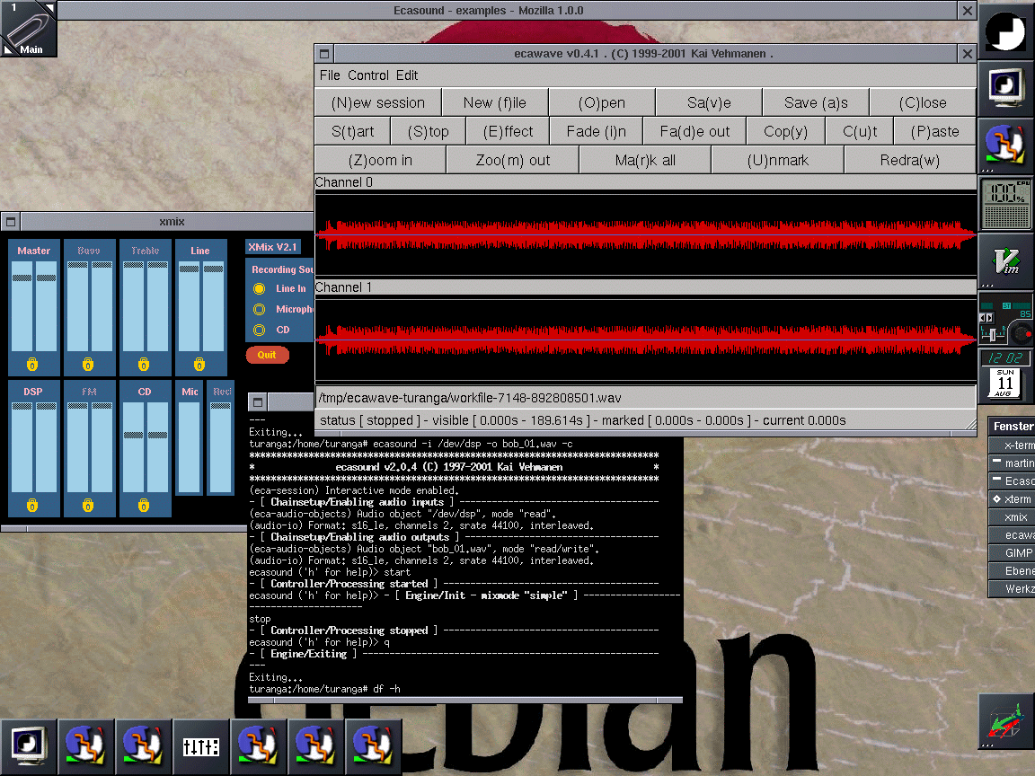This screenshot has height=776, width=1035.
Task: Open the red and green 3D dock icon
Action: click(x=1005, y=720)
